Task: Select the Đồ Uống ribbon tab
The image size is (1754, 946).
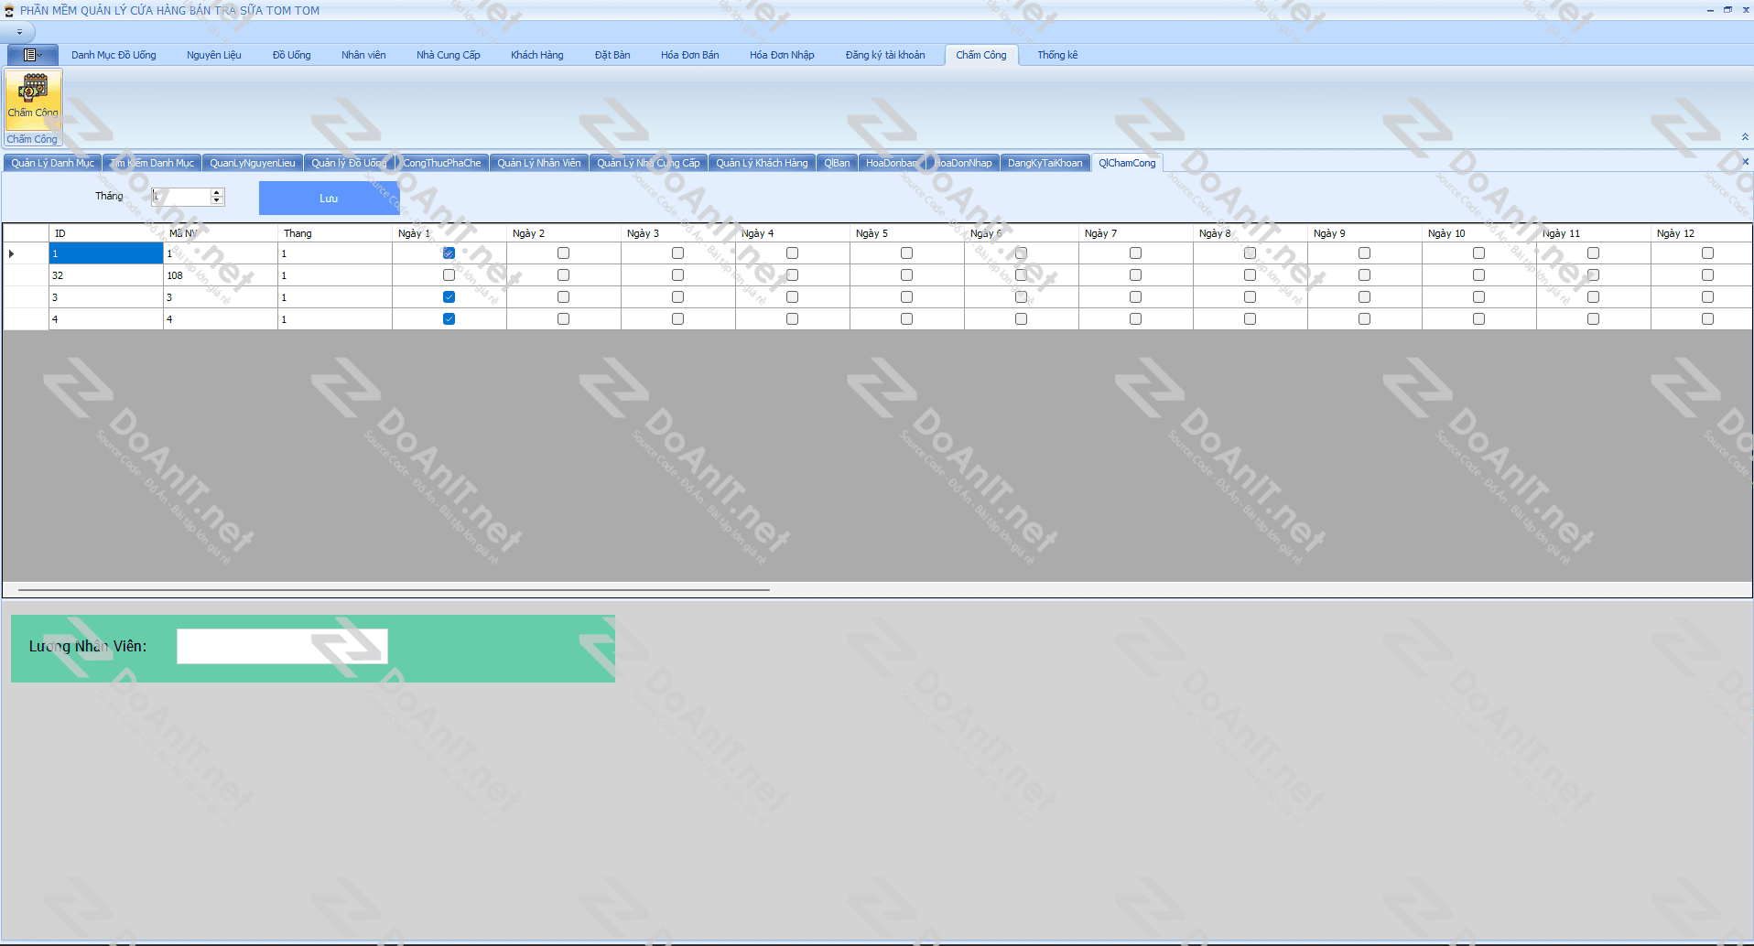Action: pos(292,55)
